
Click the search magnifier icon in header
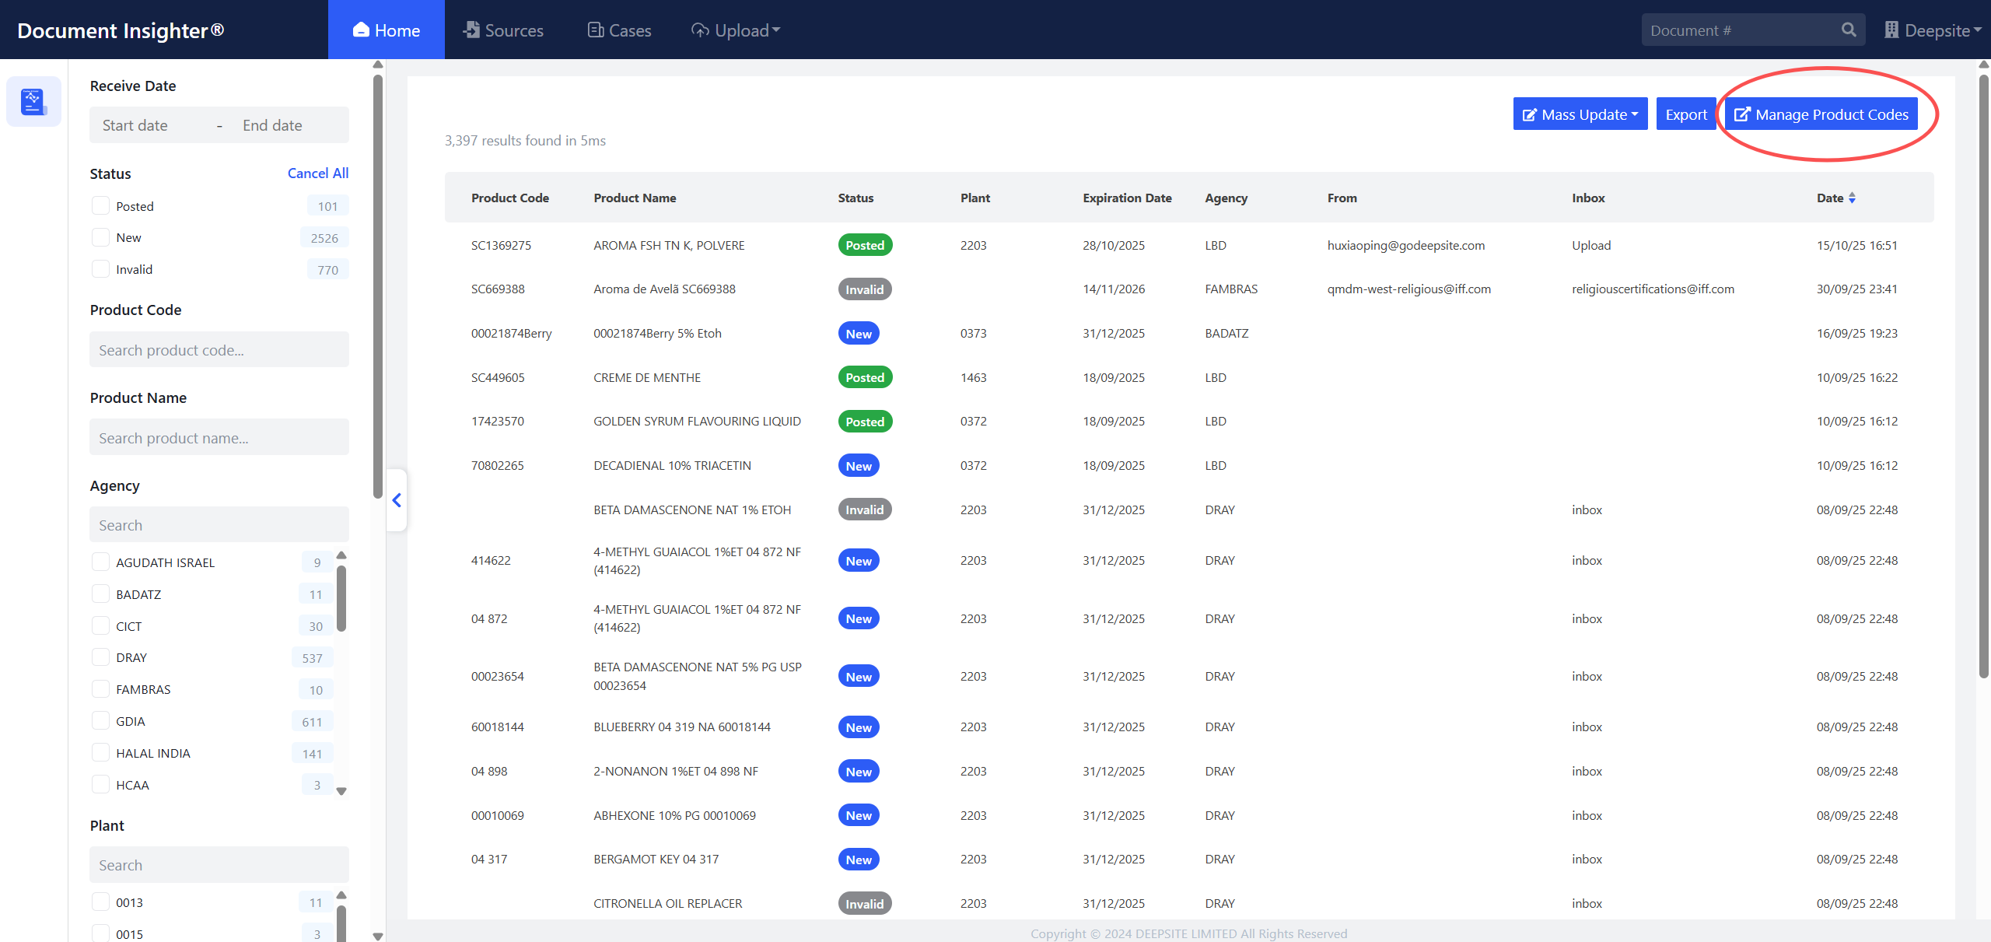(x=1849, y=30)
